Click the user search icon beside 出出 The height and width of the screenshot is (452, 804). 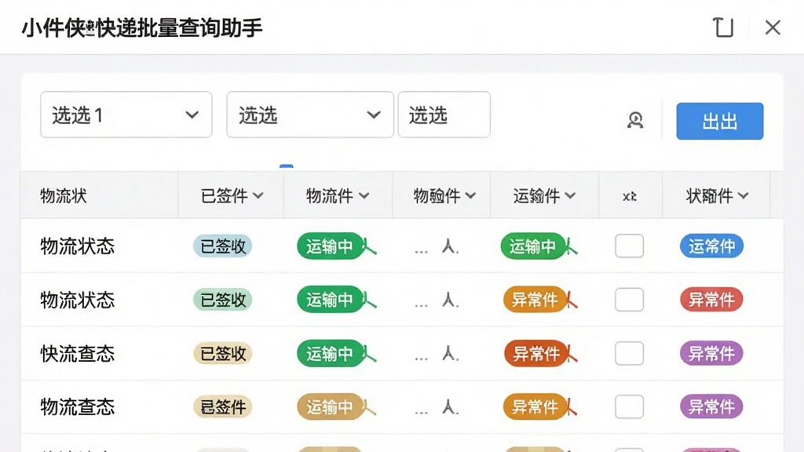pos(635,120)
